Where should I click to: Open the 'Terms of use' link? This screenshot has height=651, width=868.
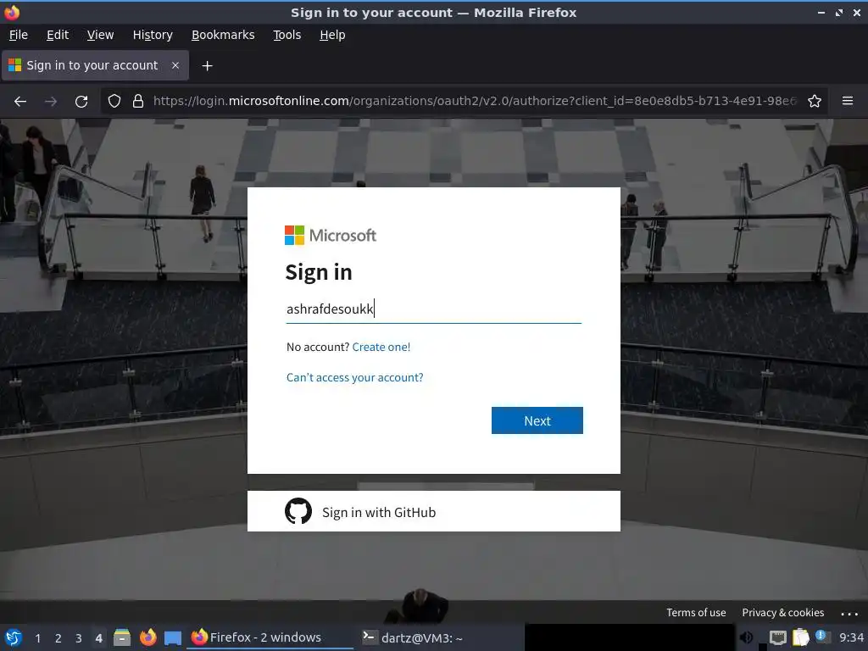(x=696, y=612)
